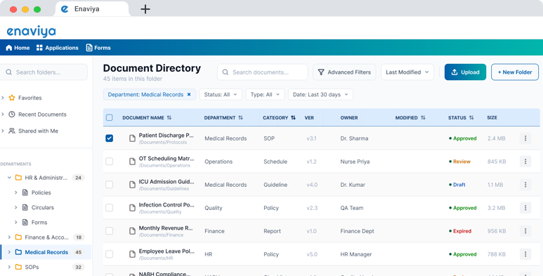Image resolution: width=543 pixels, height=276 pixels.
Task: Open more options for Patient Discharge row
Action: coord(525,138)
